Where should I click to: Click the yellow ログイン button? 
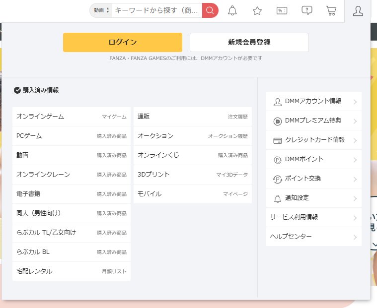(123, 42)
